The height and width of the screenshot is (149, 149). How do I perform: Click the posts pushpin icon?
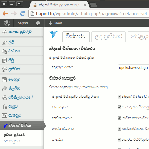(4, 42)
